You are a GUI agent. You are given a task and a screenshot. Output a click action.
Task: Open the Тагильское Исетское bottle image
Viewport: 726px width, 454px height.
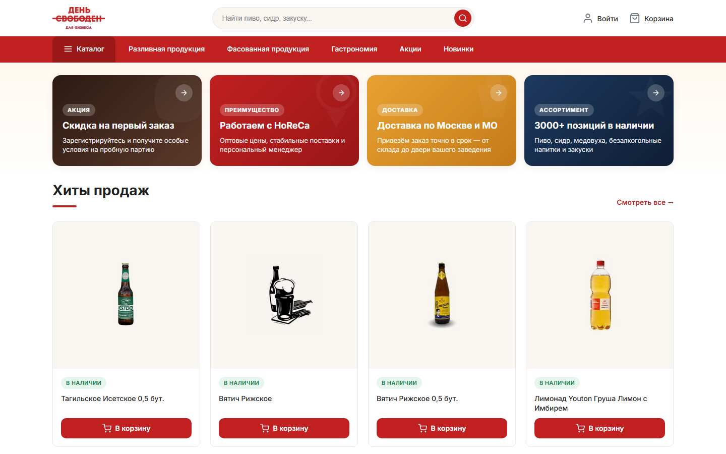tap(126, 294)
